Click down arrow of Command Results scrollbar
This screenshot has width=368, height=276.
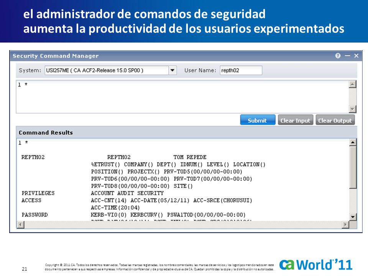353,217
